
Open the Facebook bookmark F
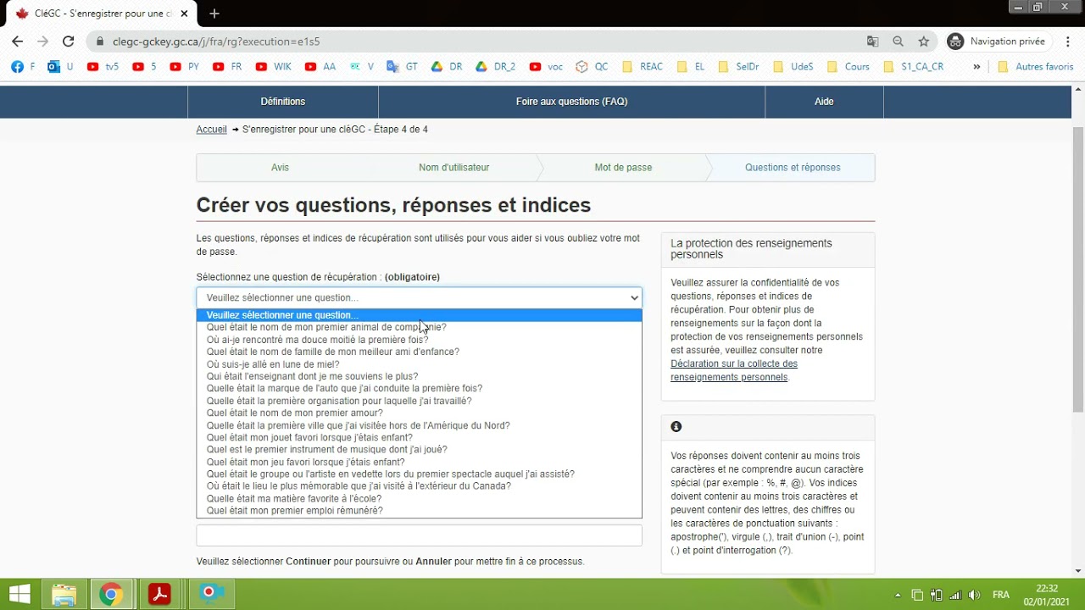click(x=23, y=67)
